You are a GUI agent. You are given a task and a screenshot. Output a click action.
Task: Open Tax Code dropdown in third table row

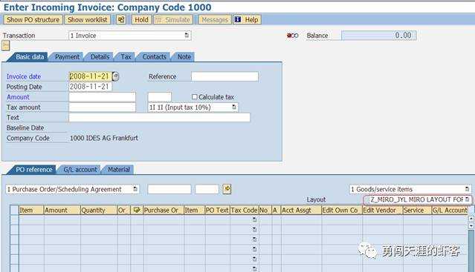point(254,239)
